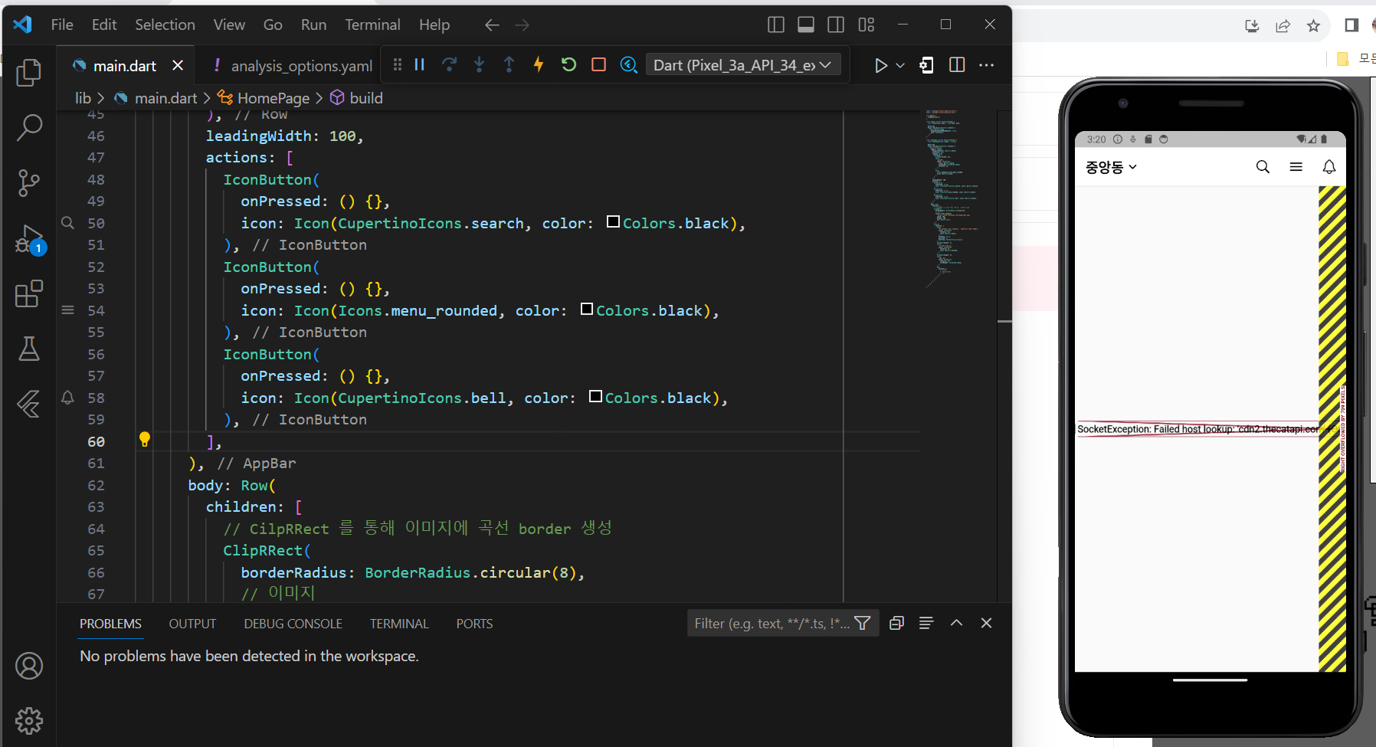Image resolution: width=1376 pixels, height=747 pixels.
Task: Click the debug toolbar drag handle
Action: [397, 65]
